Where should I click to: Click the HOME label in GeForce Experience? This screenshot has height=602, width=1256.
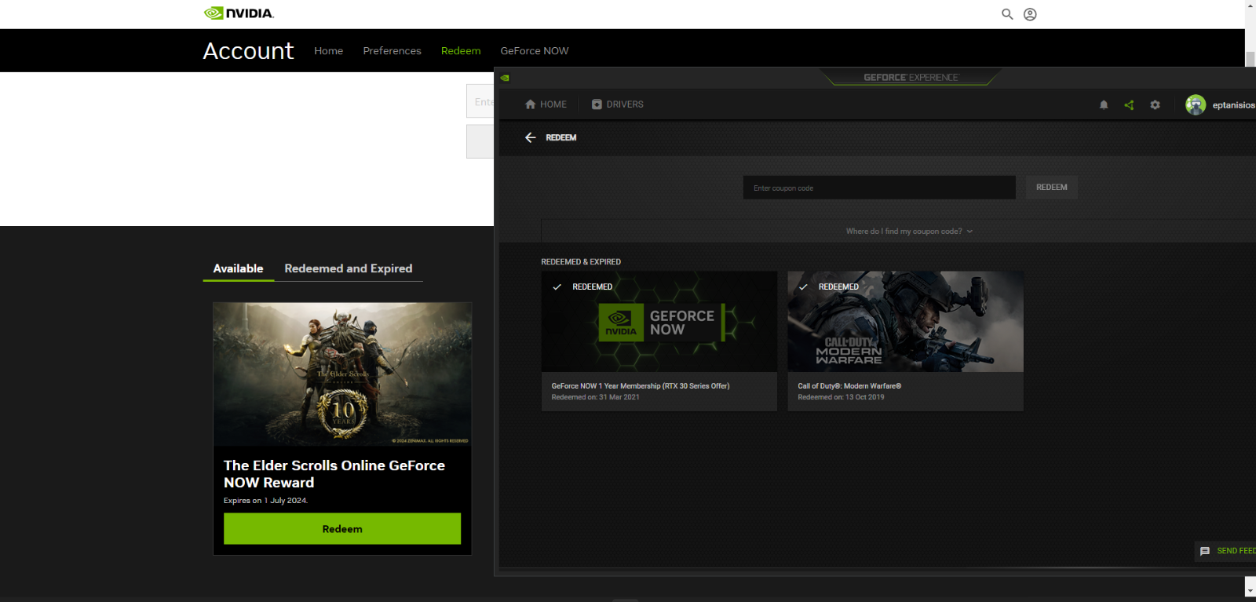click(x=553, y=104)
